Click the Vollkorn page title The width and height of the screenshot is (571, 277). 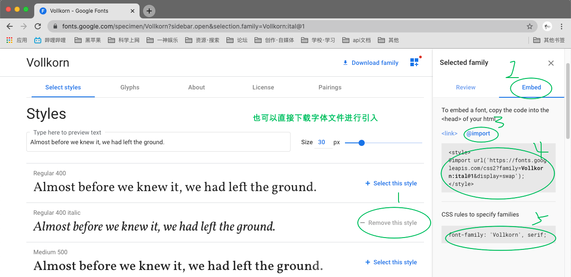[x=48, y=63]
